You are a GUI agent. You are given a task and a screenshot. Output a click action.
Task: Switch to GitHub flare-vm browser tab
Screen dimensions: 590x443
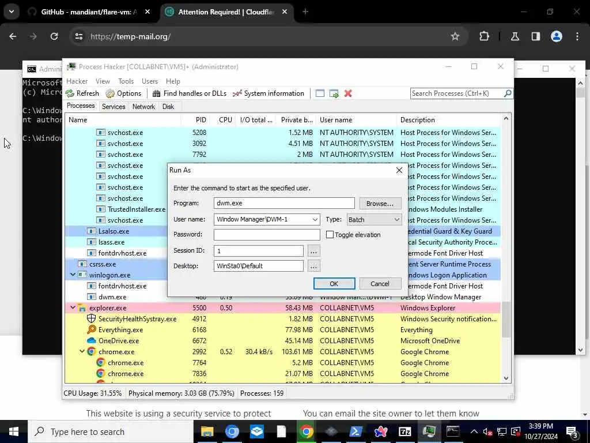[88, 12]
